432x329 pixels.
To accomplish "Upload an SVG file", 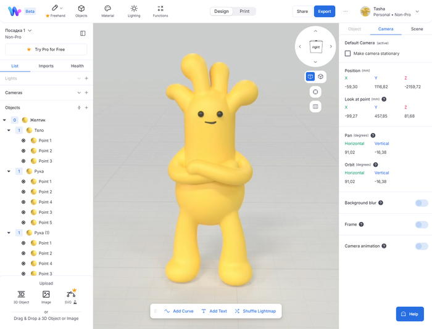I will 71,297.
